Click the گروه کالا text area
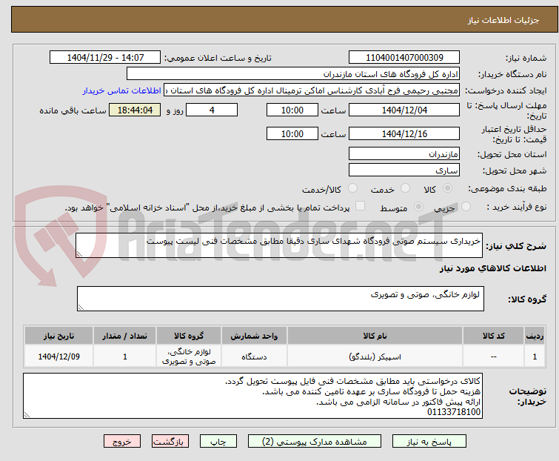The width and height of the screenshot is (559, 461). pyautogui.click(x=280, y=299)
